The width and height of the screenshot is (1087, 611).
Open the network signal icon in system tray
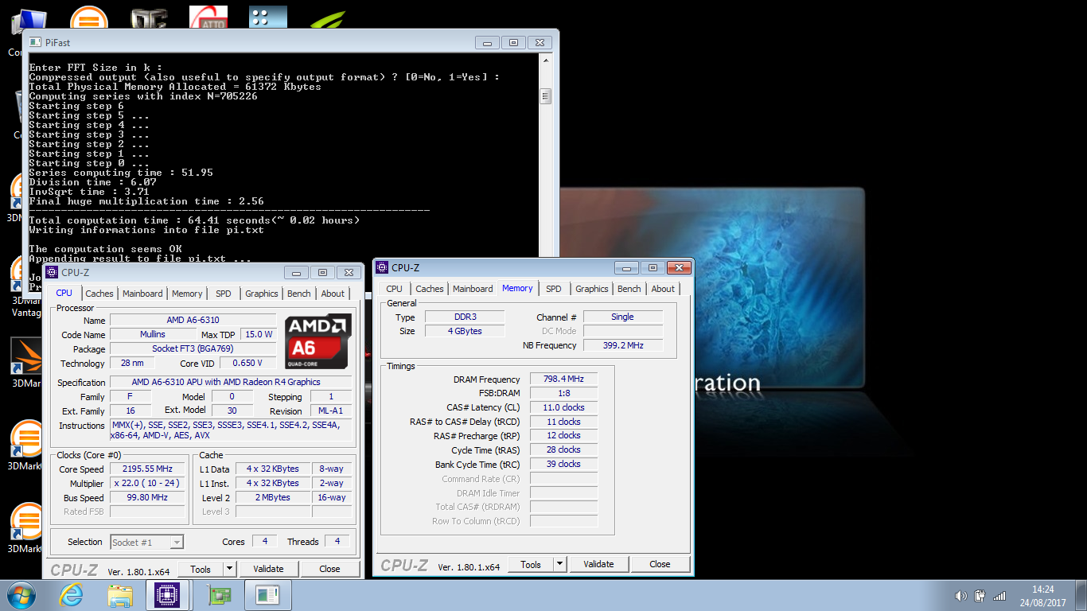point(1000,596)
